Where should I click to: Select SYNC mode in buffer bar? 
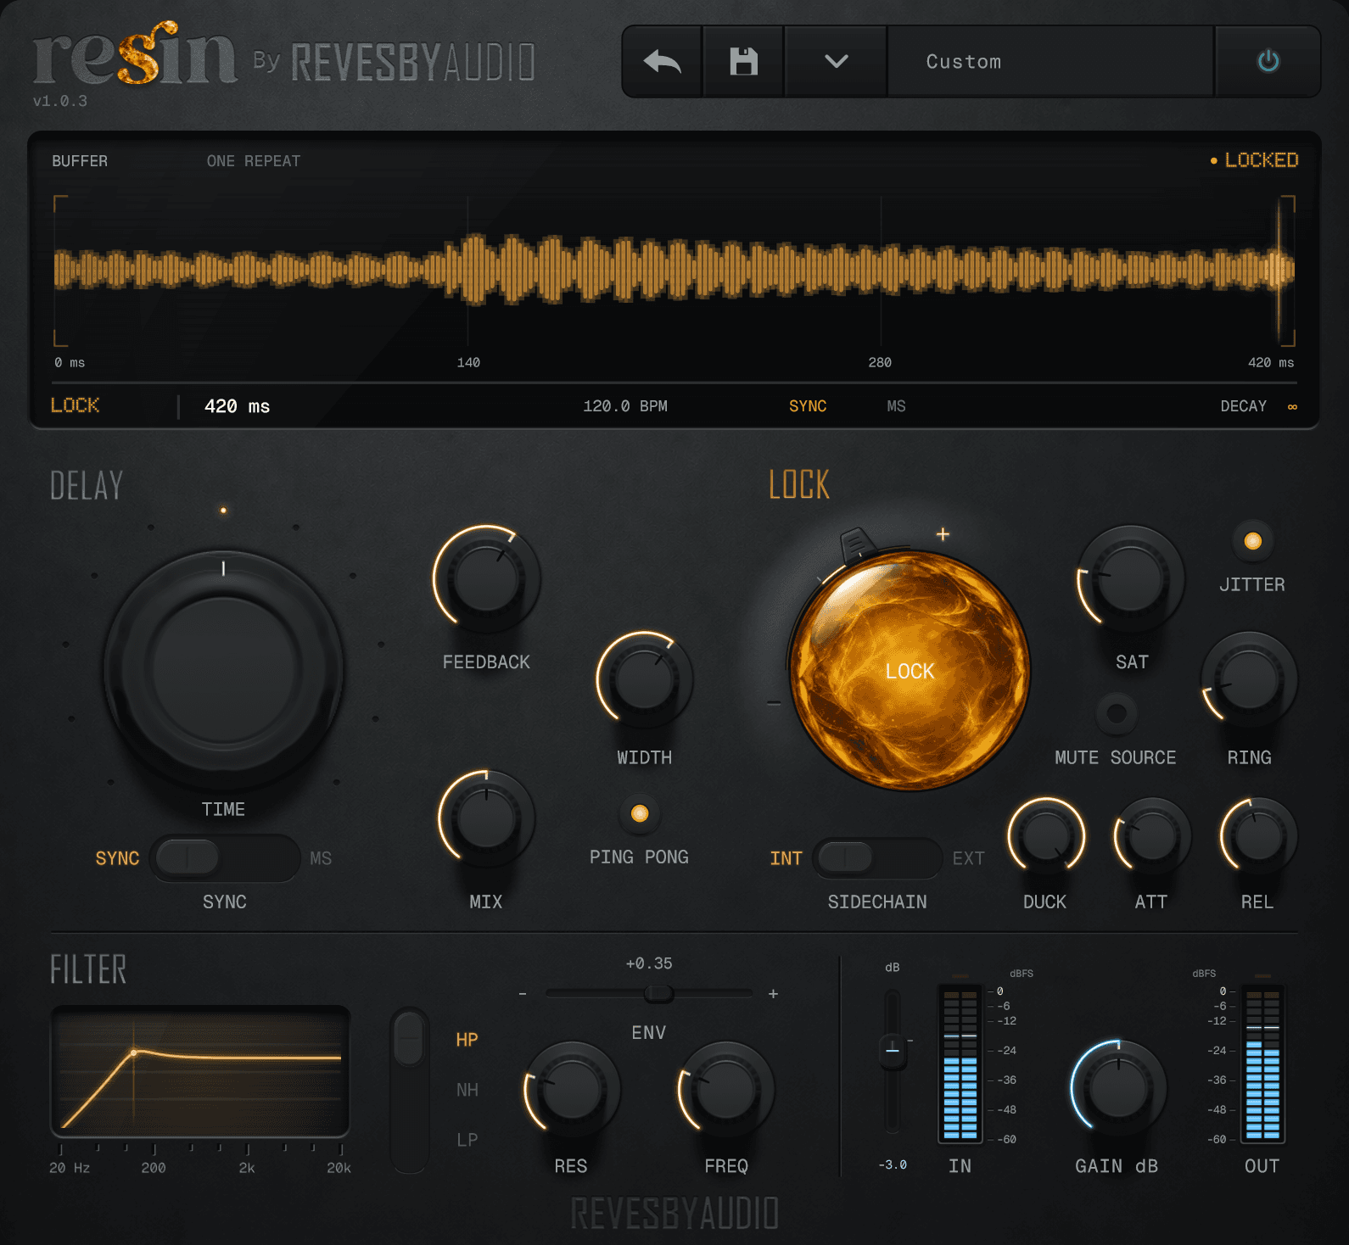click(808, 406)
